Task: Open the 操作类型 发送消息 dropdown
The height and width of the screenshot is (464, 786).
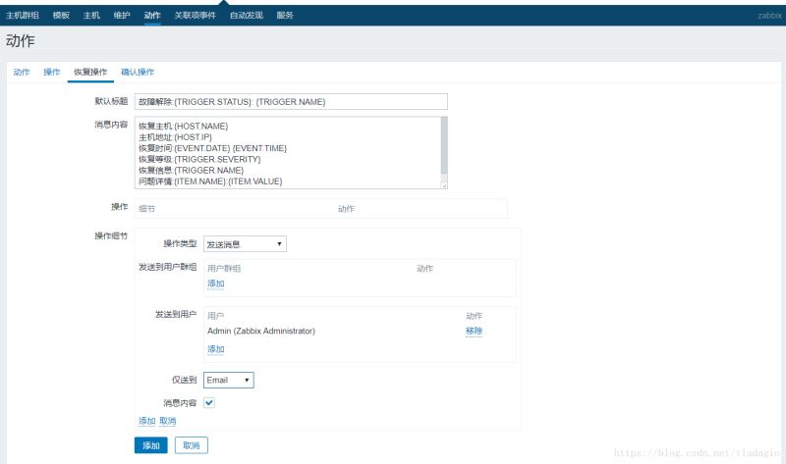Action: 245,243
